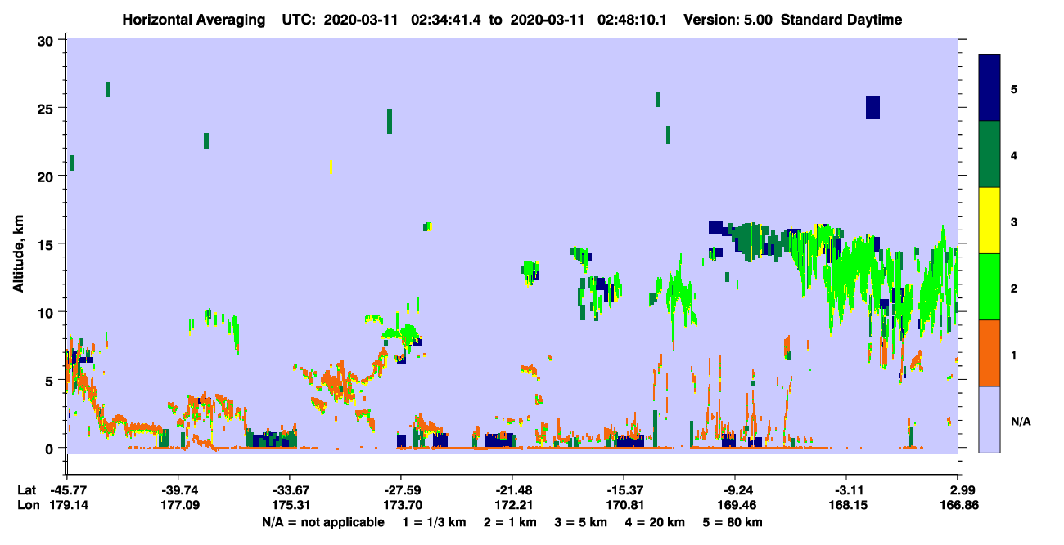Click longitude value 179.14
Screen dimensions: 1064x545
[x=67, y=505]
